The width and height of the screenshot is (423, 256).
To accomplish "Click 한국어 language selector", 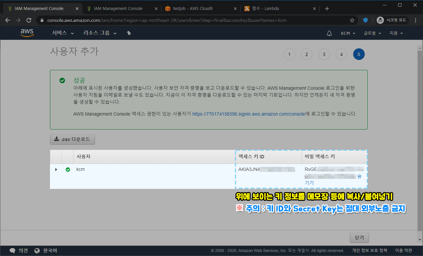I will [x=50, y=251].
